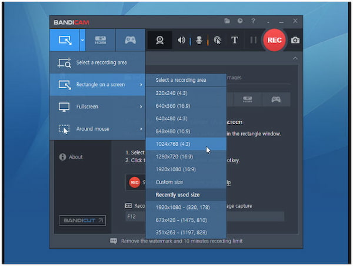Toggle the speaker sound icon
The image size is (353, 266).
(x=181, y=41)
